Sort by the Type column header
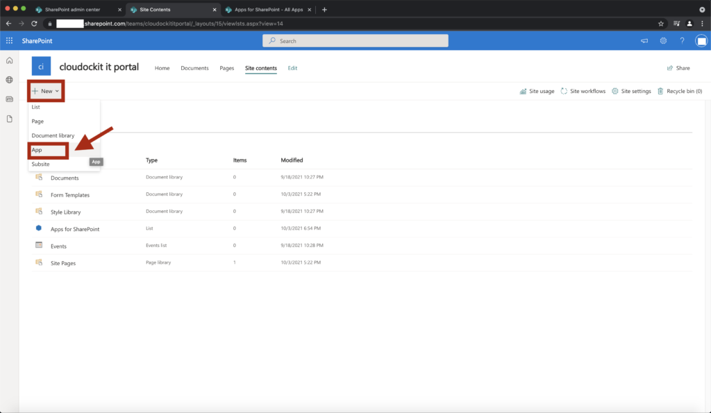Image resolution: width=711 pixels, height=413 pixels. (x=151, y=160)
